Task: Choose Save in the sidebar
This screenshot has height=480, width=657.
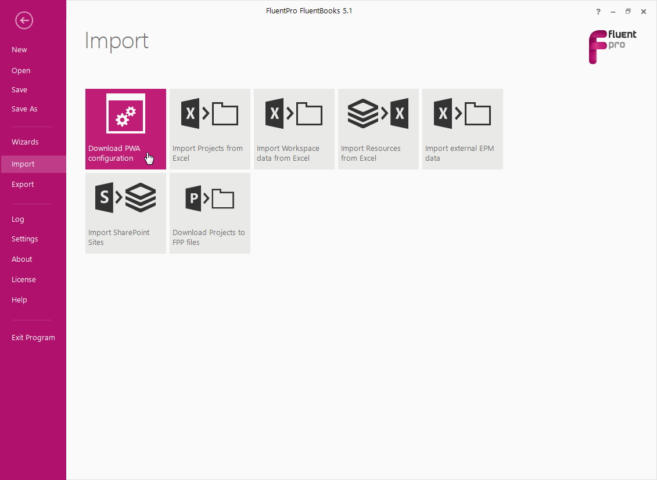Action: tap(19, 89)
